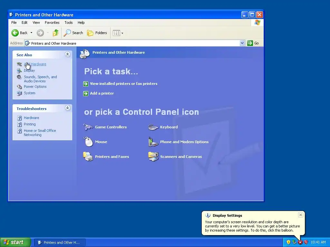This screenshot has height=247, width=330.
Task: Click the Sounds, Speech, and Audio Devices icon
Action: click(x=19, y=77)
